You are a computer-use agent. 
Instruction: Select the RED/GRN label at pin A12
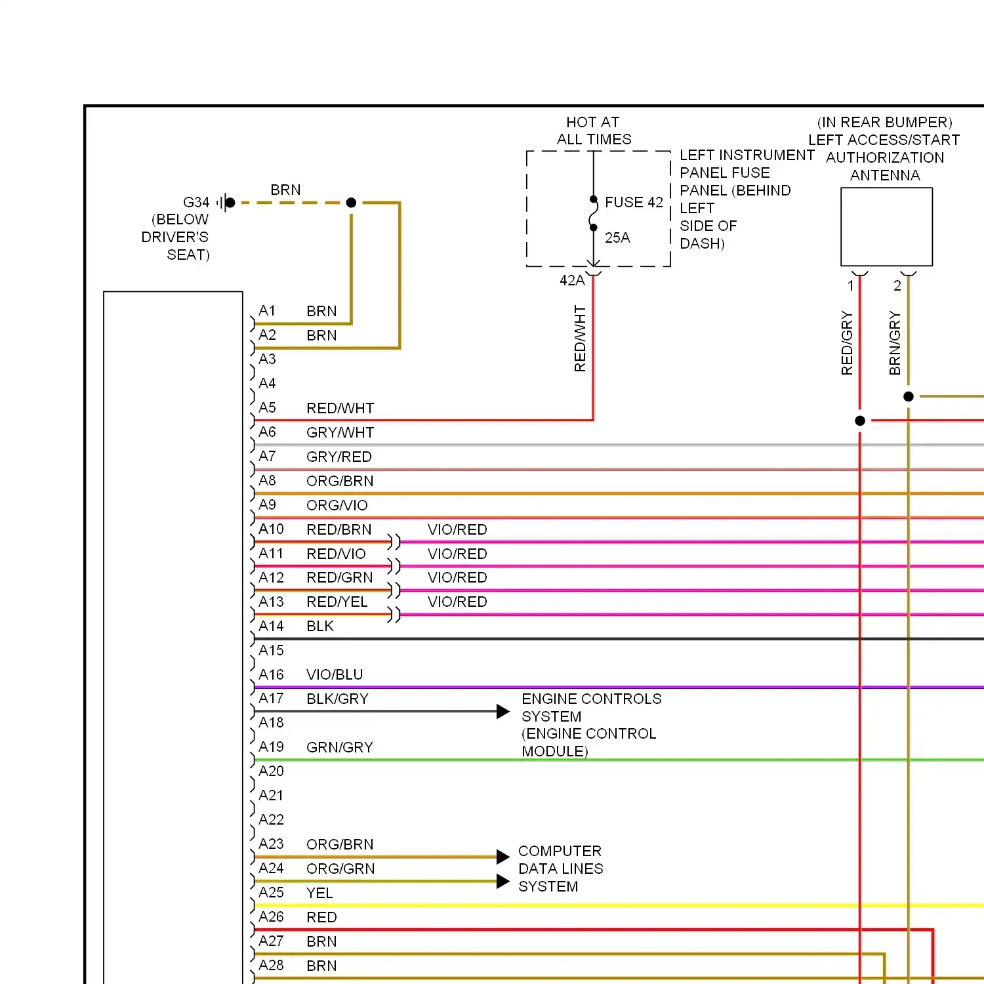[x=339, y=577]
